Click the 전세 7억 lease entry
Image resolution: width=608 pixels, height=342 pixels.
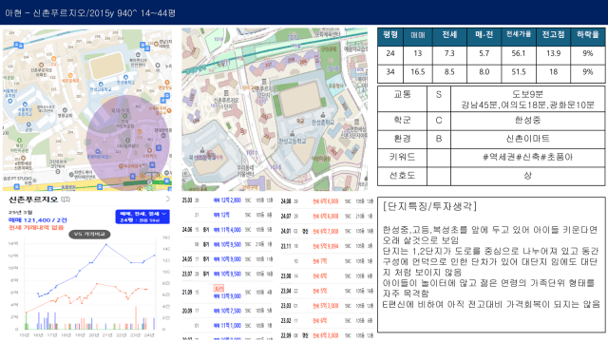click(320, 261)
